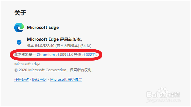Click the '保留所有权利' text

click(x=81, y=70)
